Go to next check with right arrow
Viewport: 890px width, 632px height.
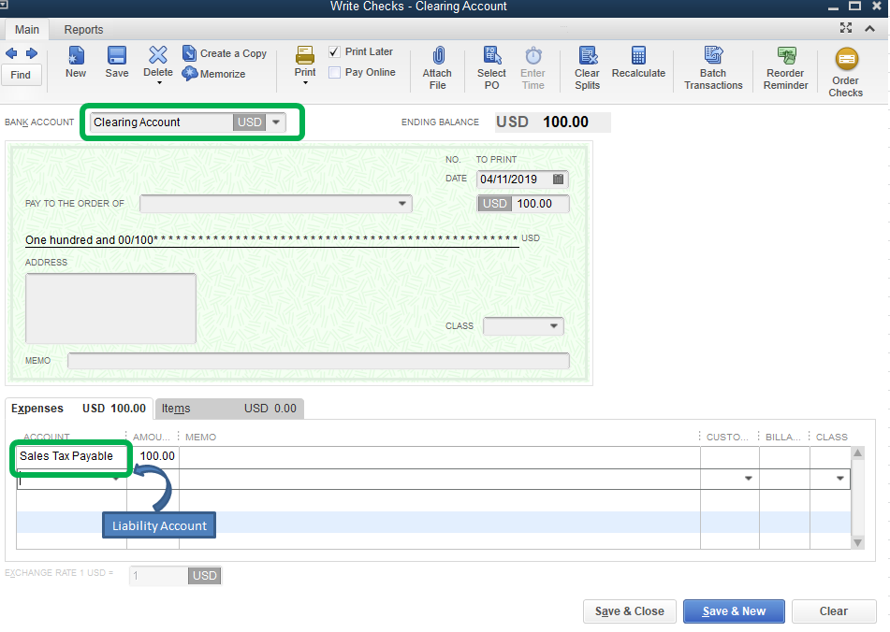tap(32, 53)
